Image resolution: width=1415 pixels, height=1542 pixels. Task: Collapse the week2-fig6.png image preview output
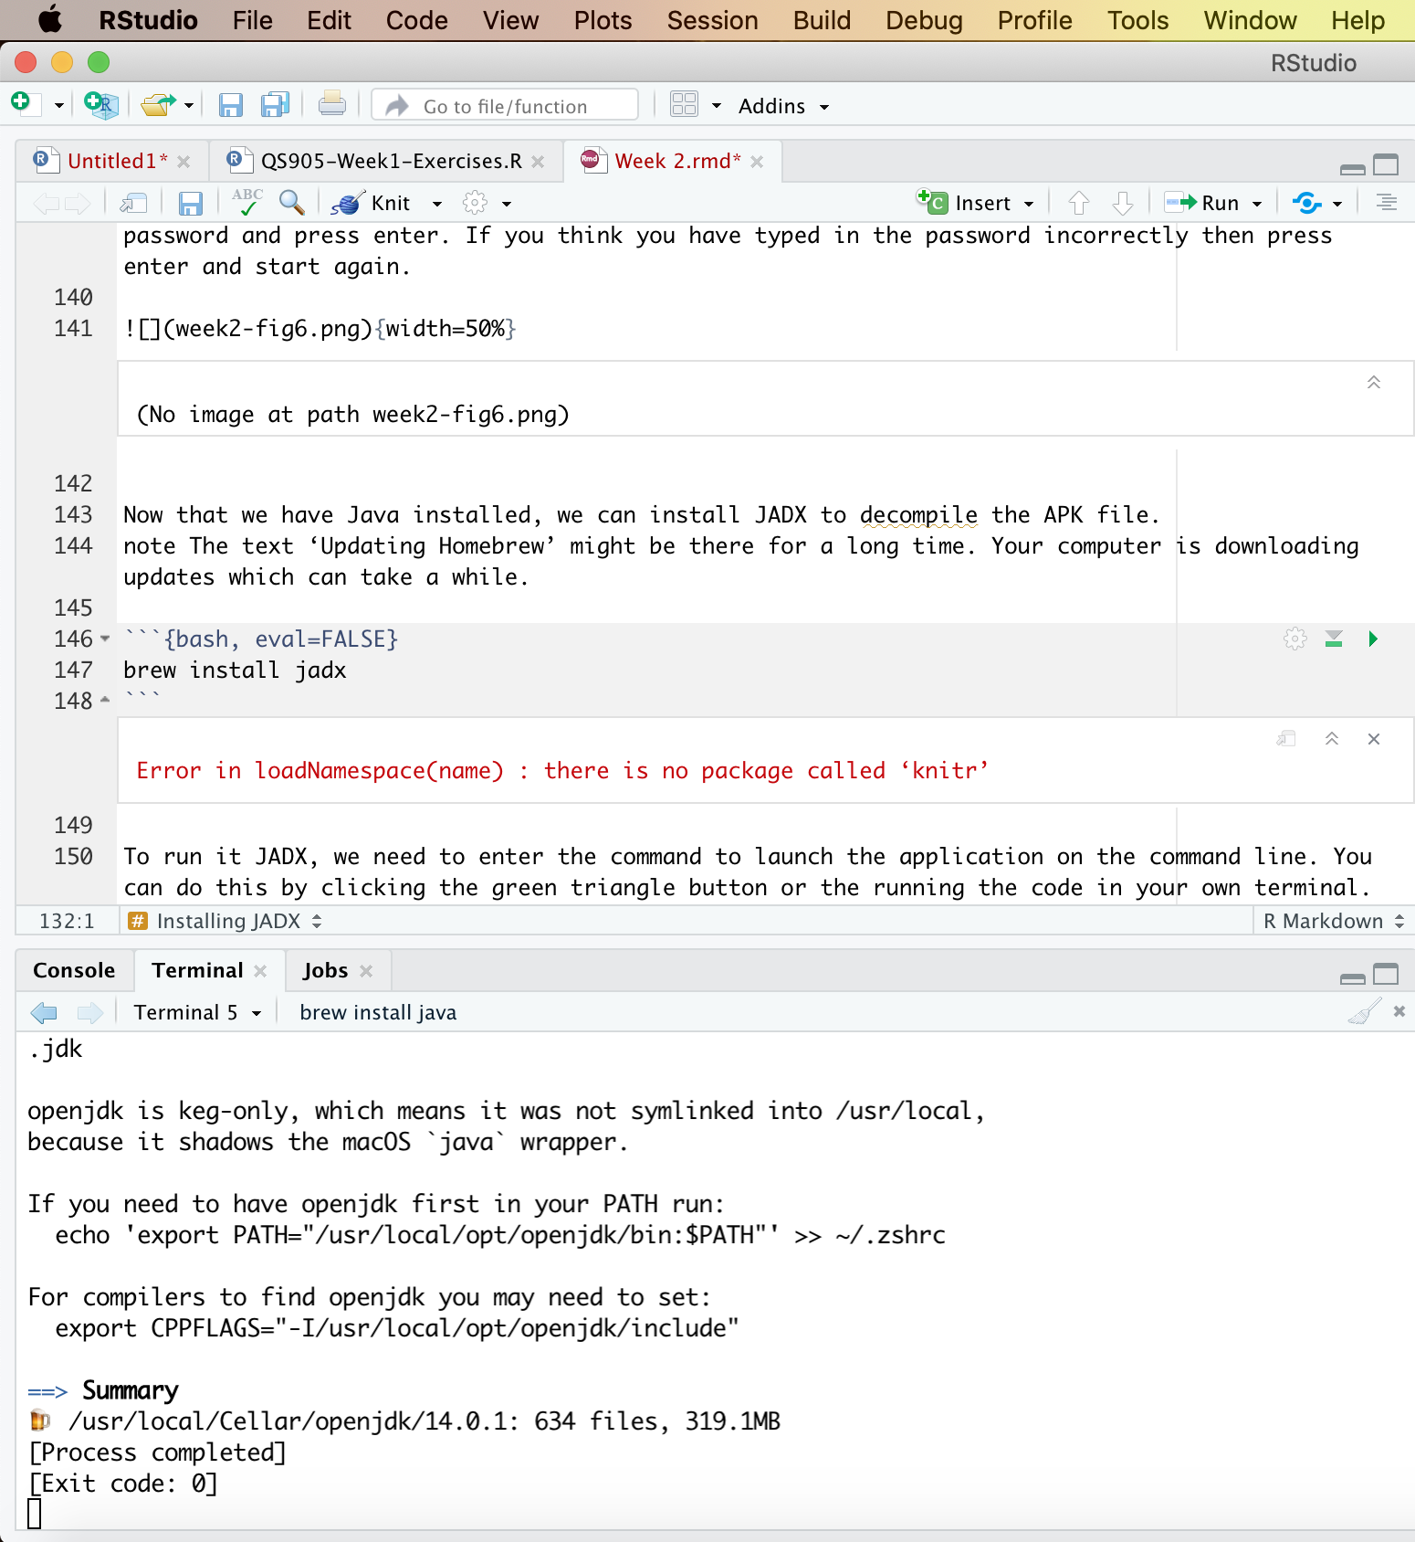point(1373,383)
